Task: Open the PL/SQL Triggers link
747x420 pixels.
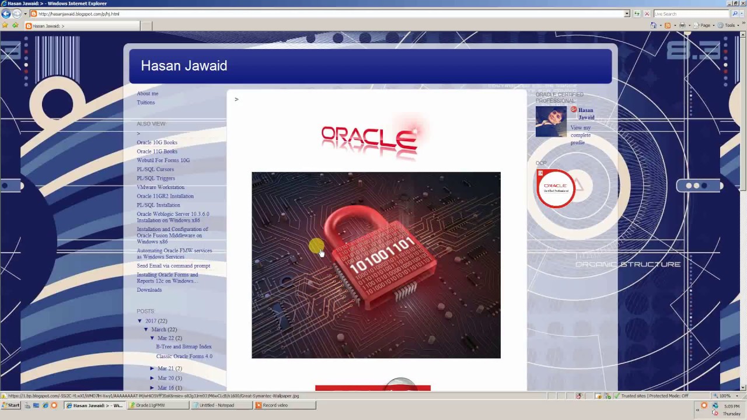Action: tap(156, 178)
